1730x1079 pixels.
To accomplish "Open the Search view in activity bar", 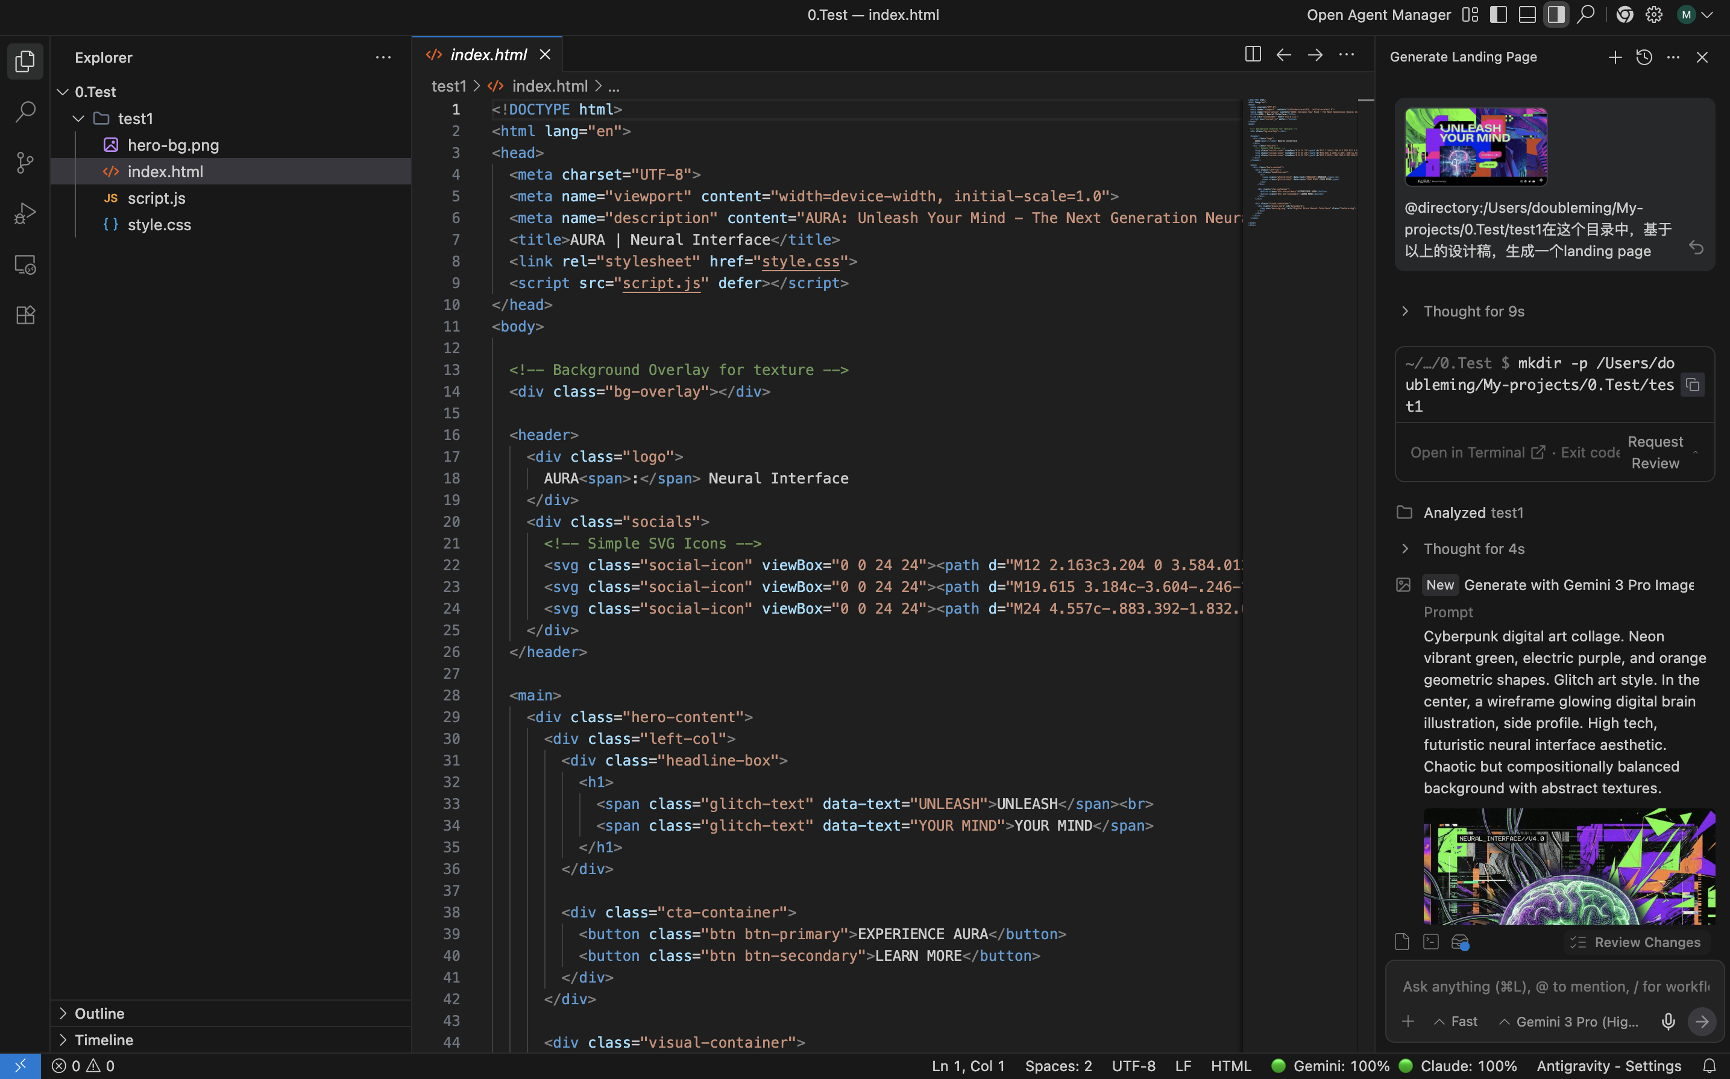I will click(x=25, y=112).
